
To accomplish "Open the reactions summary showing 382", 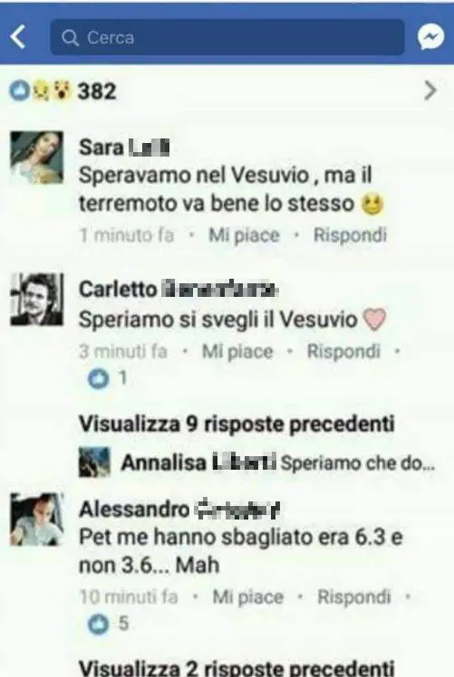I will (63, 91).
